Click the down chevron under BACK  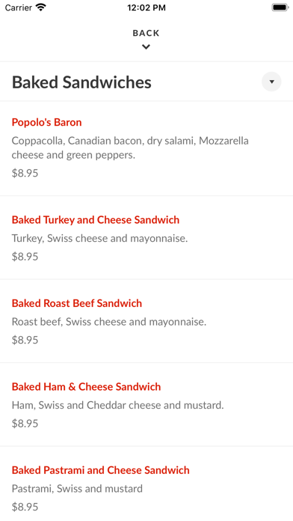pos(146,47)
